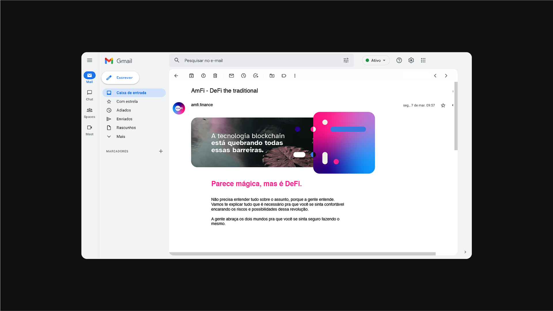Click the search magnifier icon

click(177, 60)
